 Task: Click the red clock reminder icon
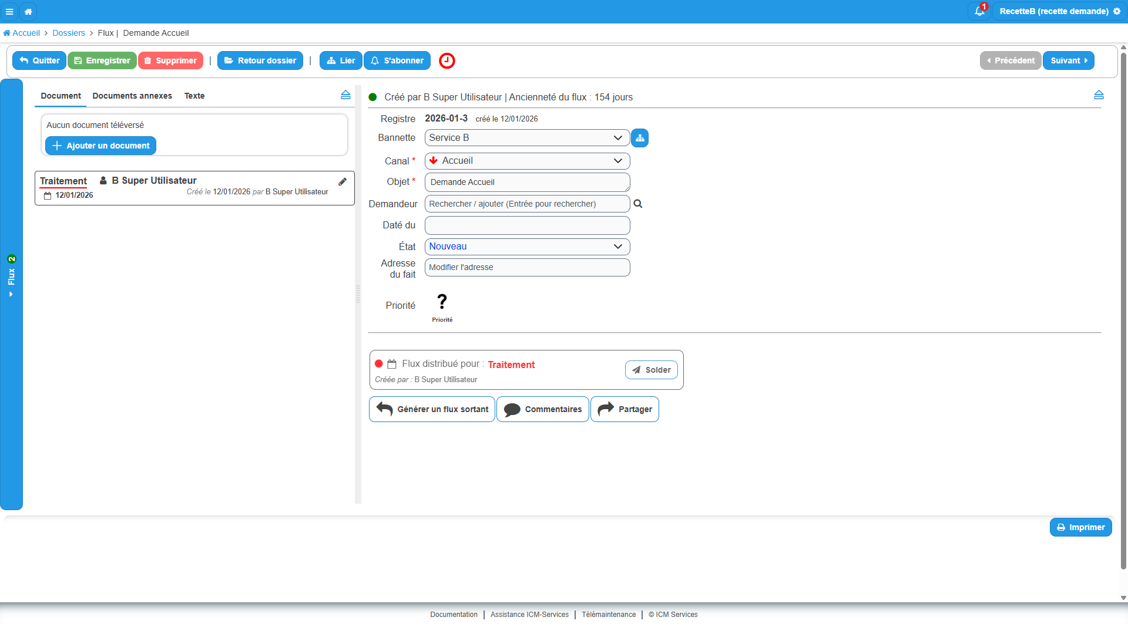(447, 60)
